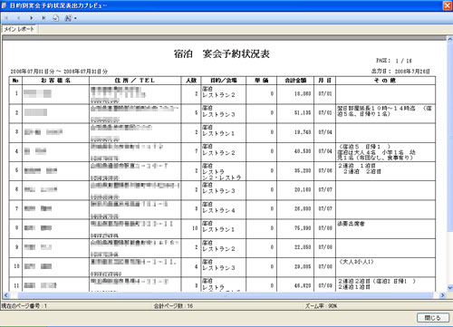Click the vertical scrollbar down arrow

(449, 288)
